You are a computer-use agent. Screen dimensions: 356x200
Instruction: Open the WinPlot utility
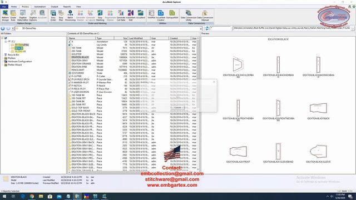(x=151, y=14)
